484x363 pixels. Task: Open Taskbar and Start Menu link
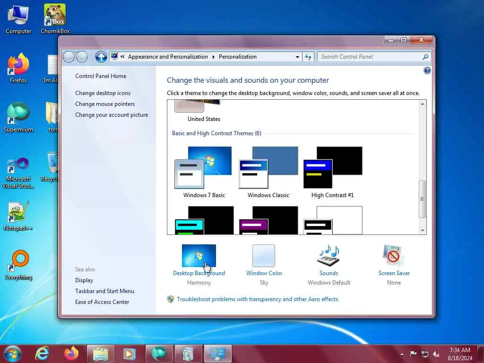(104, 291)
